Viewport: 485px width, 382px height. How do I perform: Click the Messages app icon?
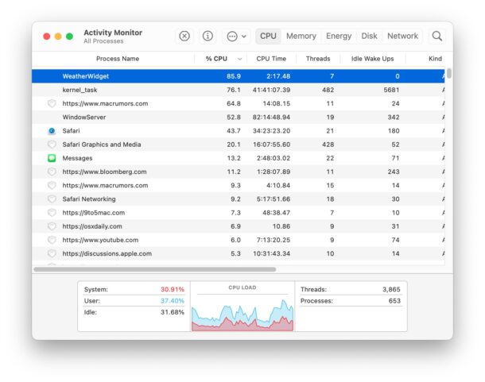point(52,158)
